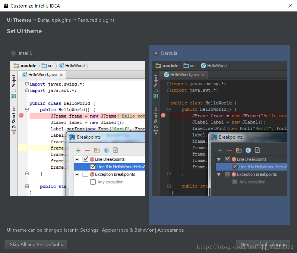Viewport: 297px width, 253px height.
Task: Close HelloWorld.java tab in IntelliJ preview
Action: (62, 75)
